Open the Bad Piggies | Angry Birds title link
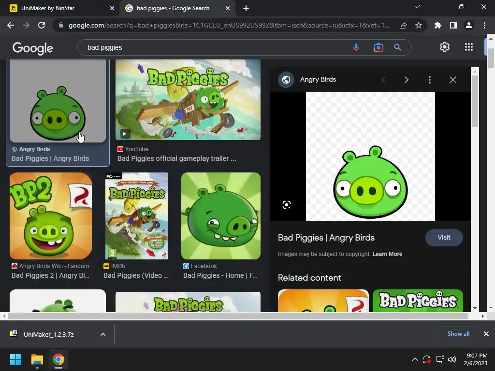 326,238
